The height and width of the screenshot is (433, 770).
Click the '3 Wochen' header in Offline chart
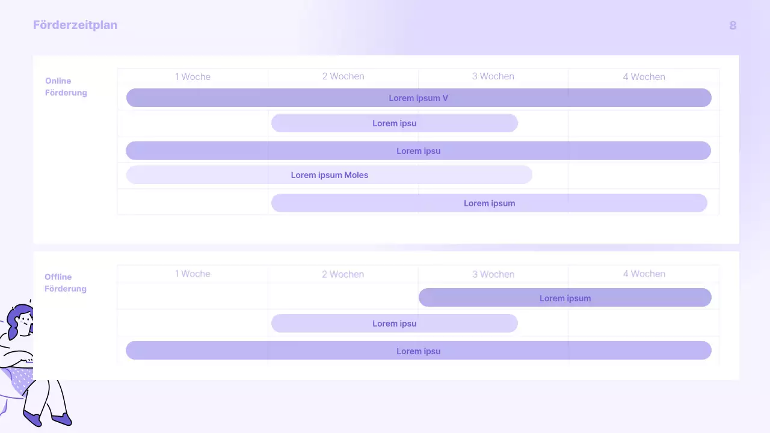[493, 274]
